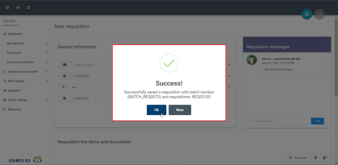
Task: Click the tim tim user avatar
Action: tap(252, 60)
